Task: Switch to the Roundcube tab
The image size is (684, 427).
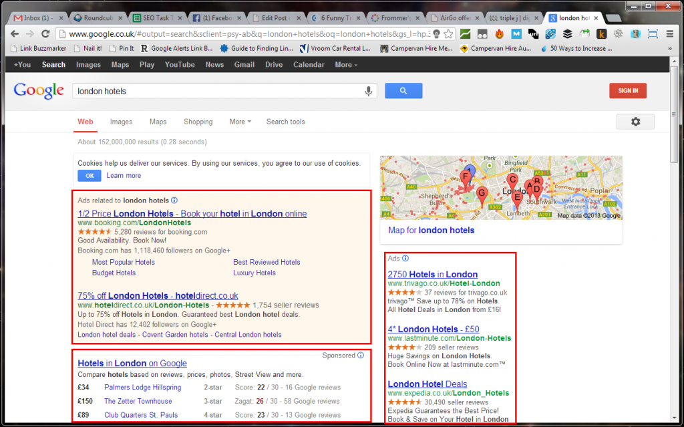Action: [x=98, y=18]
